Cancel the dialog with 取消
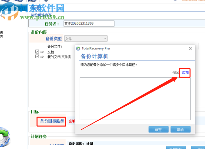Viewport: 205px width, 149px height. coord(180,130)
